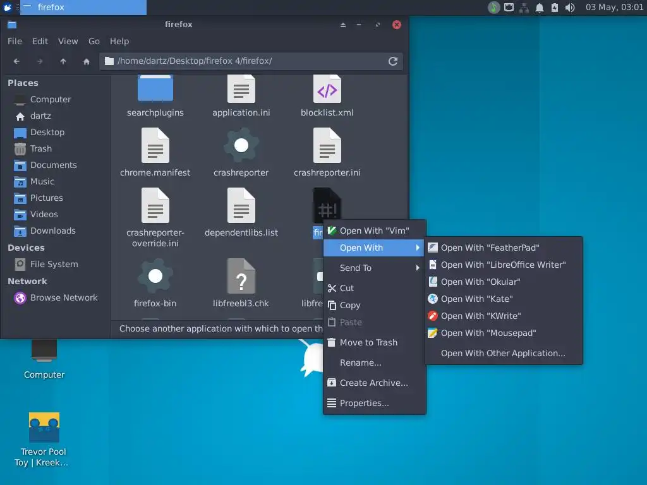Click the network connection tray icon

pos(524,8)
